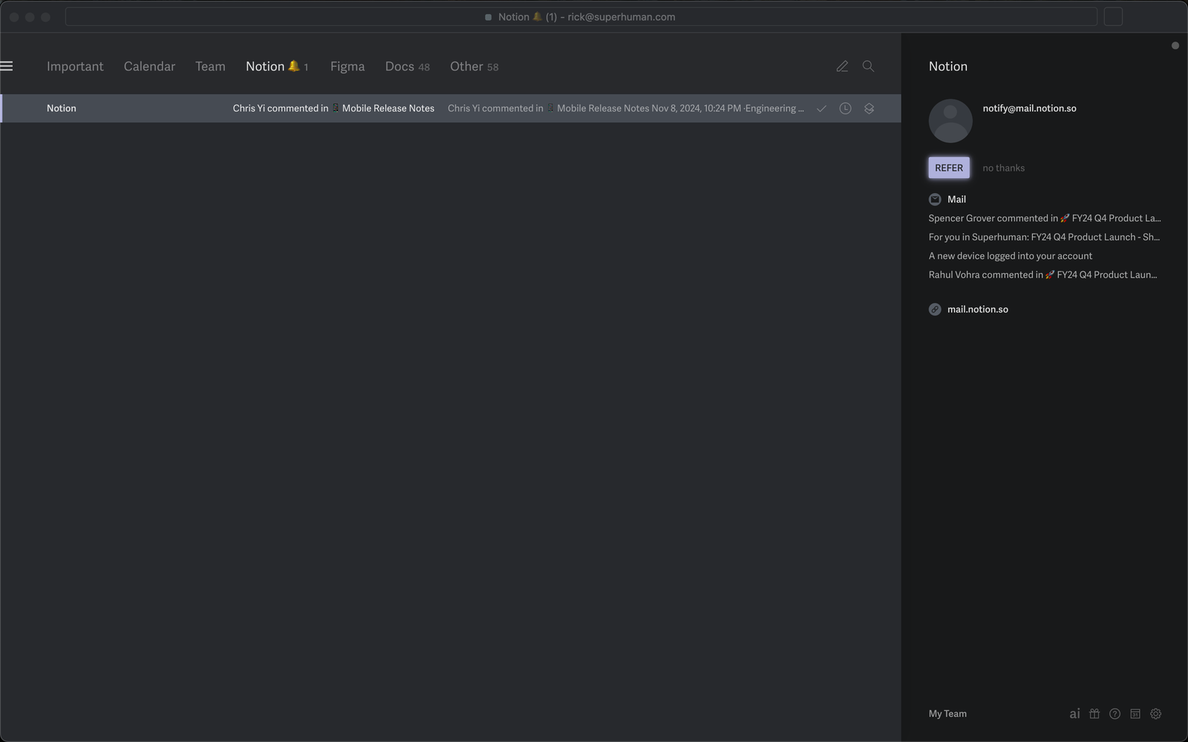The width and height of the screenshot is (1188, 742).
Task: Open the Figma split tab
Action: [x=347, y=66]
